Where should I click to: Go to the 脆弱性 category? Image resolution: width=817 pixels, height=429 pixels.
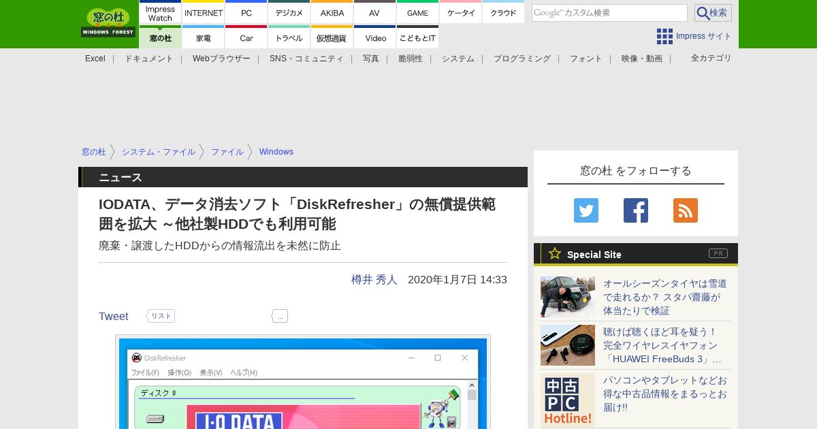(411, 59)
